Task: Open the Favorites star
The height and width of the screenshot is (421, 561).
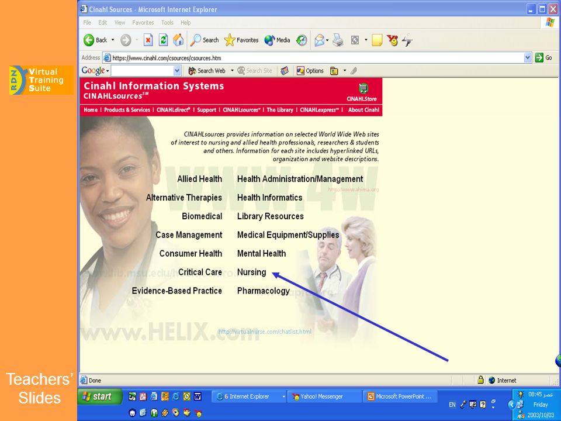Action: click(241, 40)
